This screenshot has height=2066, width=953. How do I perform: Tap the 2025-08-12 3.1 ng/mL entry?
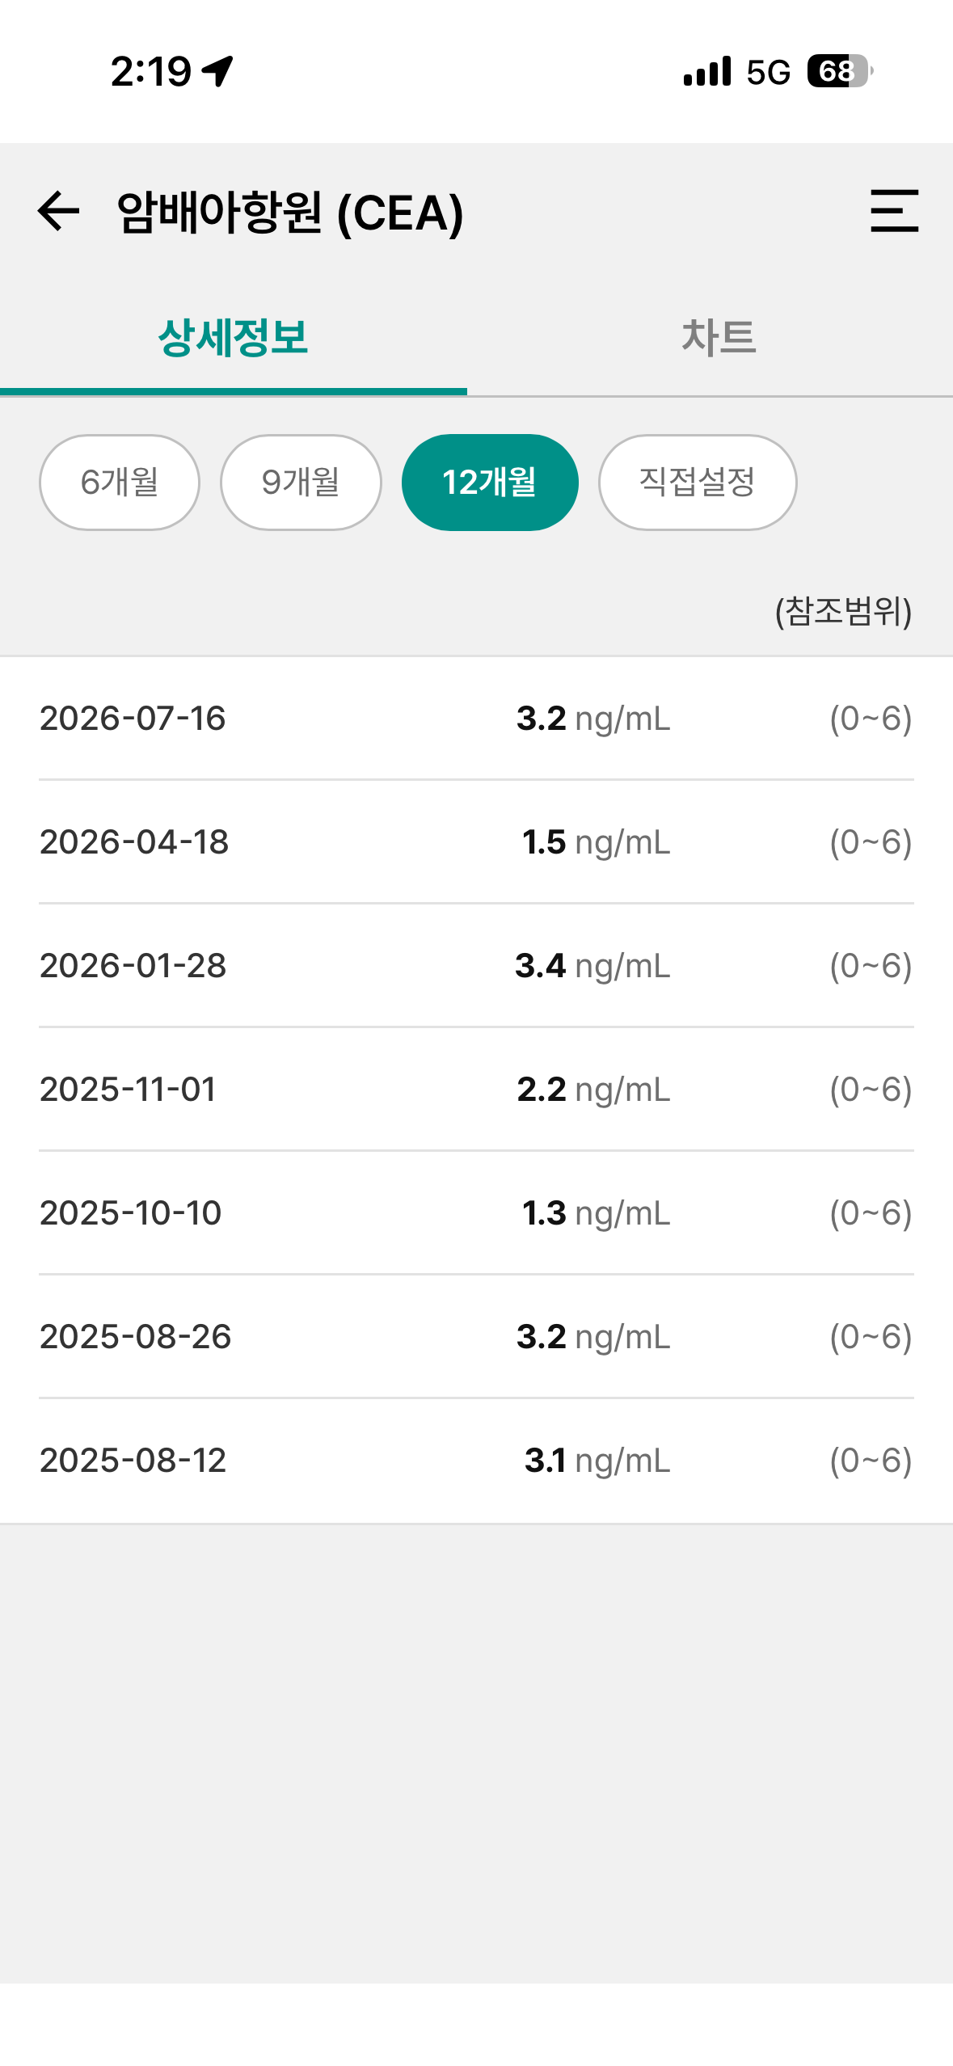tap(476, 1461)
